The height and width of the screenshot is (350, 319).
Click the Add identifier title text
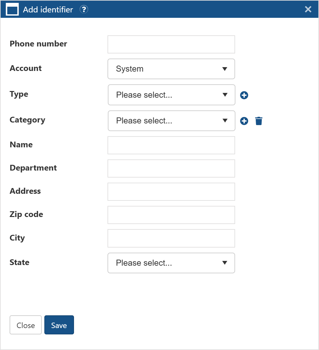coord(48,9)
